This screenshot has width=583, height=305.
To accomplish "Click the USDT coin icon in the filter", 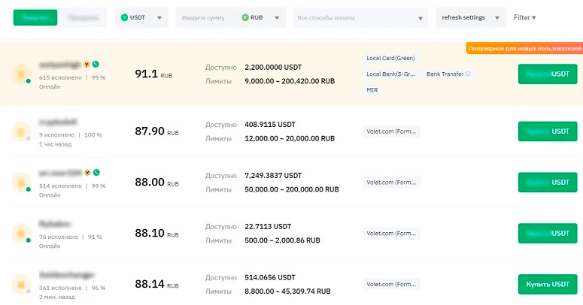I will [125, 17].
